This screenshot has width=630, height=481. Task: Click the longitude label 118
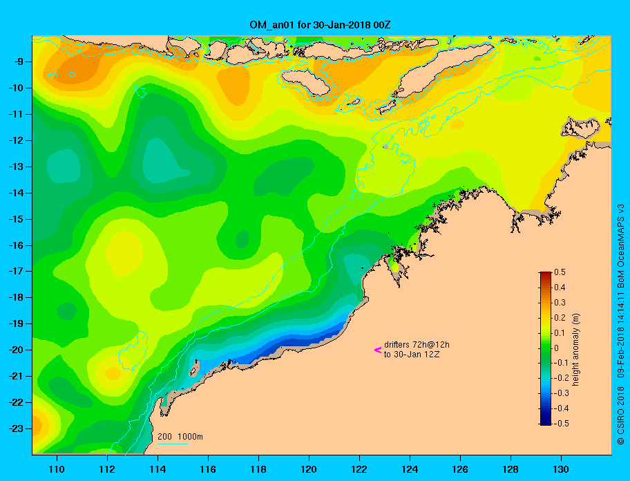pos(258,469)
